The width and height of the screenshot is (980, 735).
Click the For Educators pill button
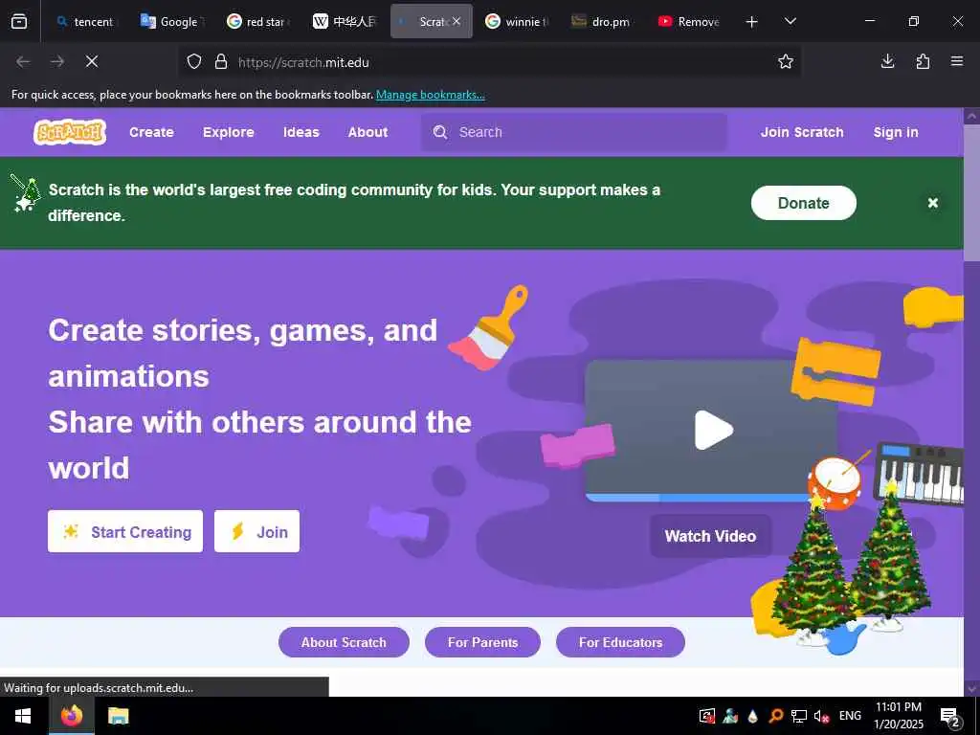pos(620,642)
